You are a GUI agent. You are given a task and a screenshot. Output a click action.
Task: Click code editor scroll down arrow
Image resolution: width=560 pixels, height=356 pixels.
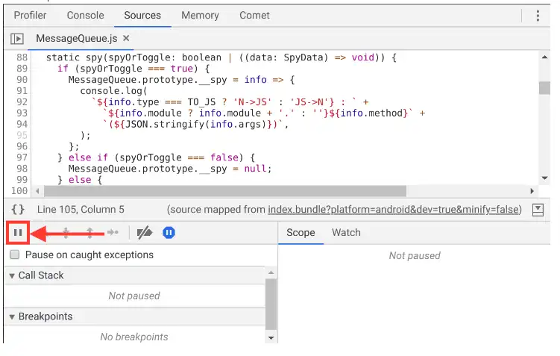544,178
